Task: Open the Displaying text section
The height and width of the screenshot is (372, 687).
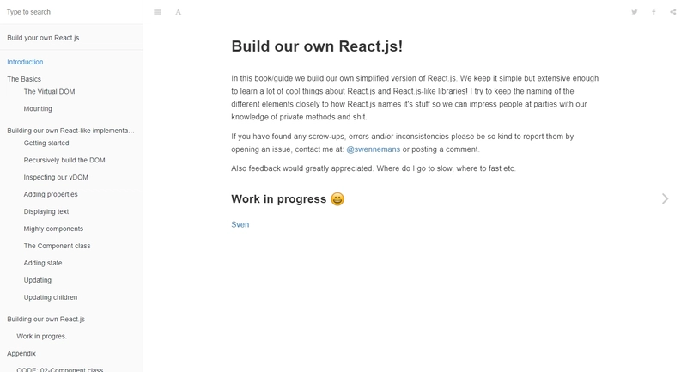Action: [46, 211]
